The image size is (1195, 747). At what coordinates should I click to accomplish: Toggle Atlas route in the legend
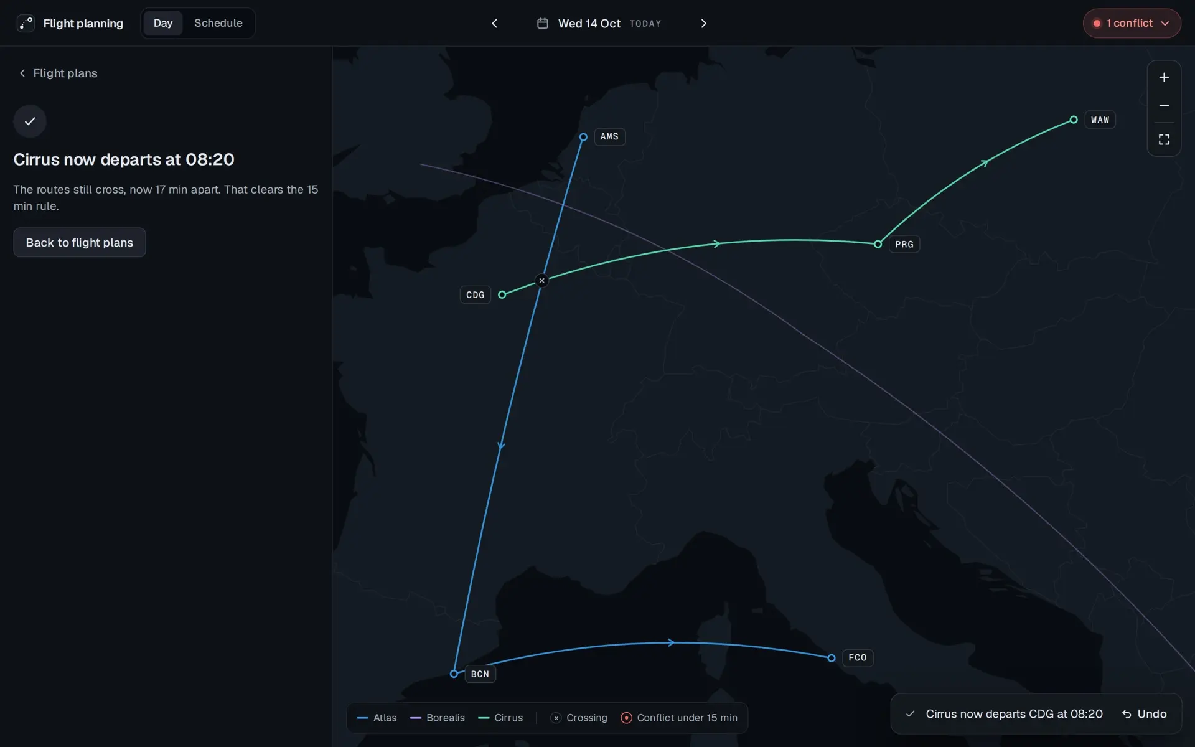[x=377, y=718]
